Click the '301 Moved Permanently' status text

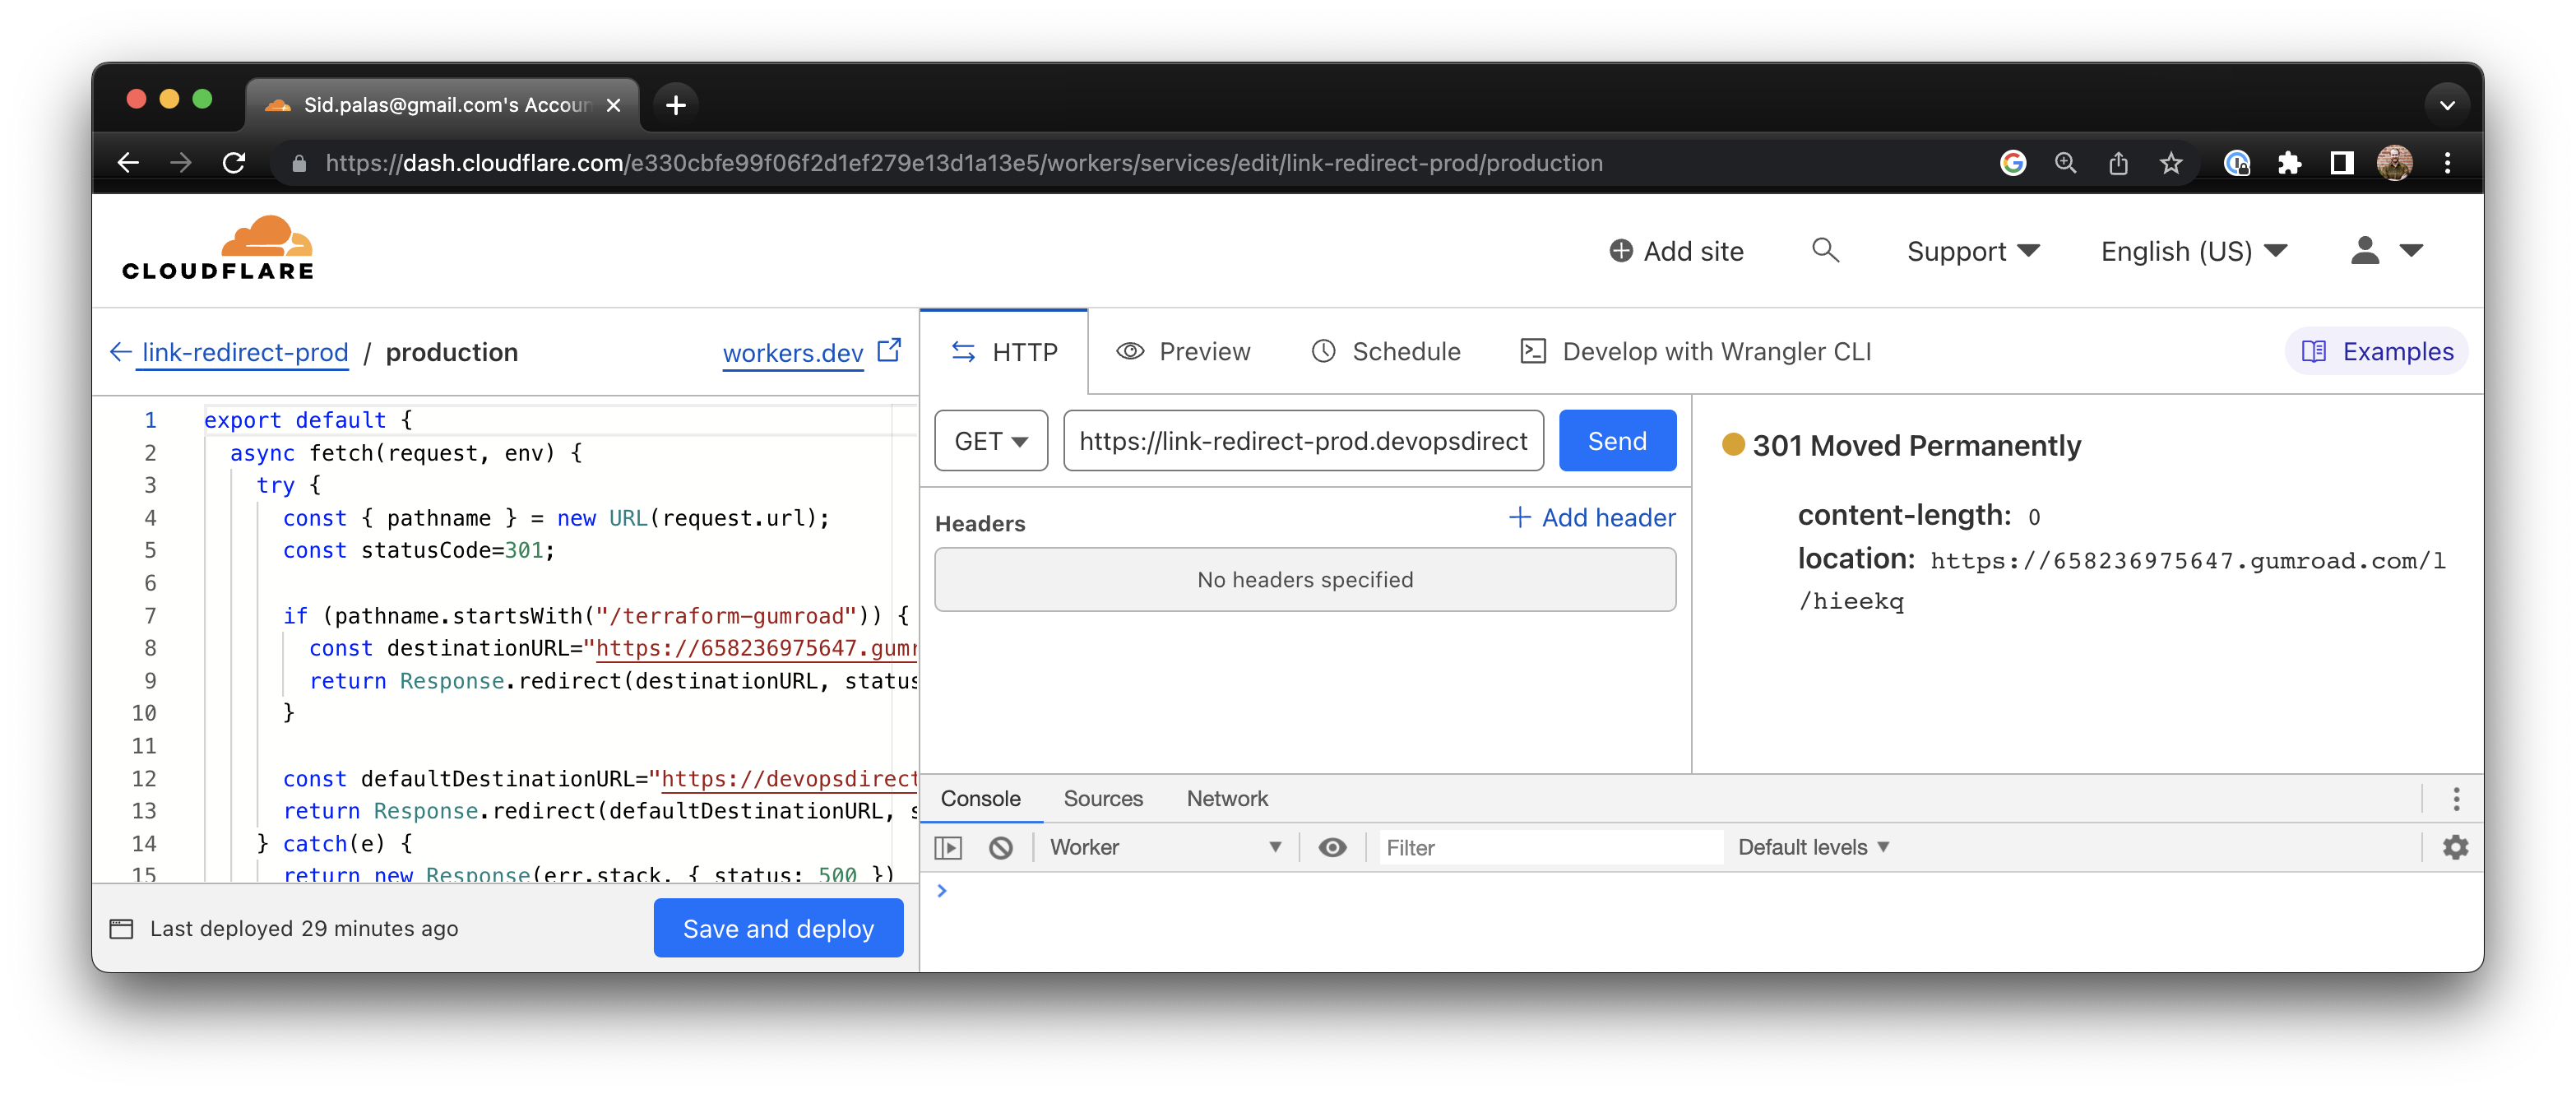pyautogui.click(x=1916, y=446)
